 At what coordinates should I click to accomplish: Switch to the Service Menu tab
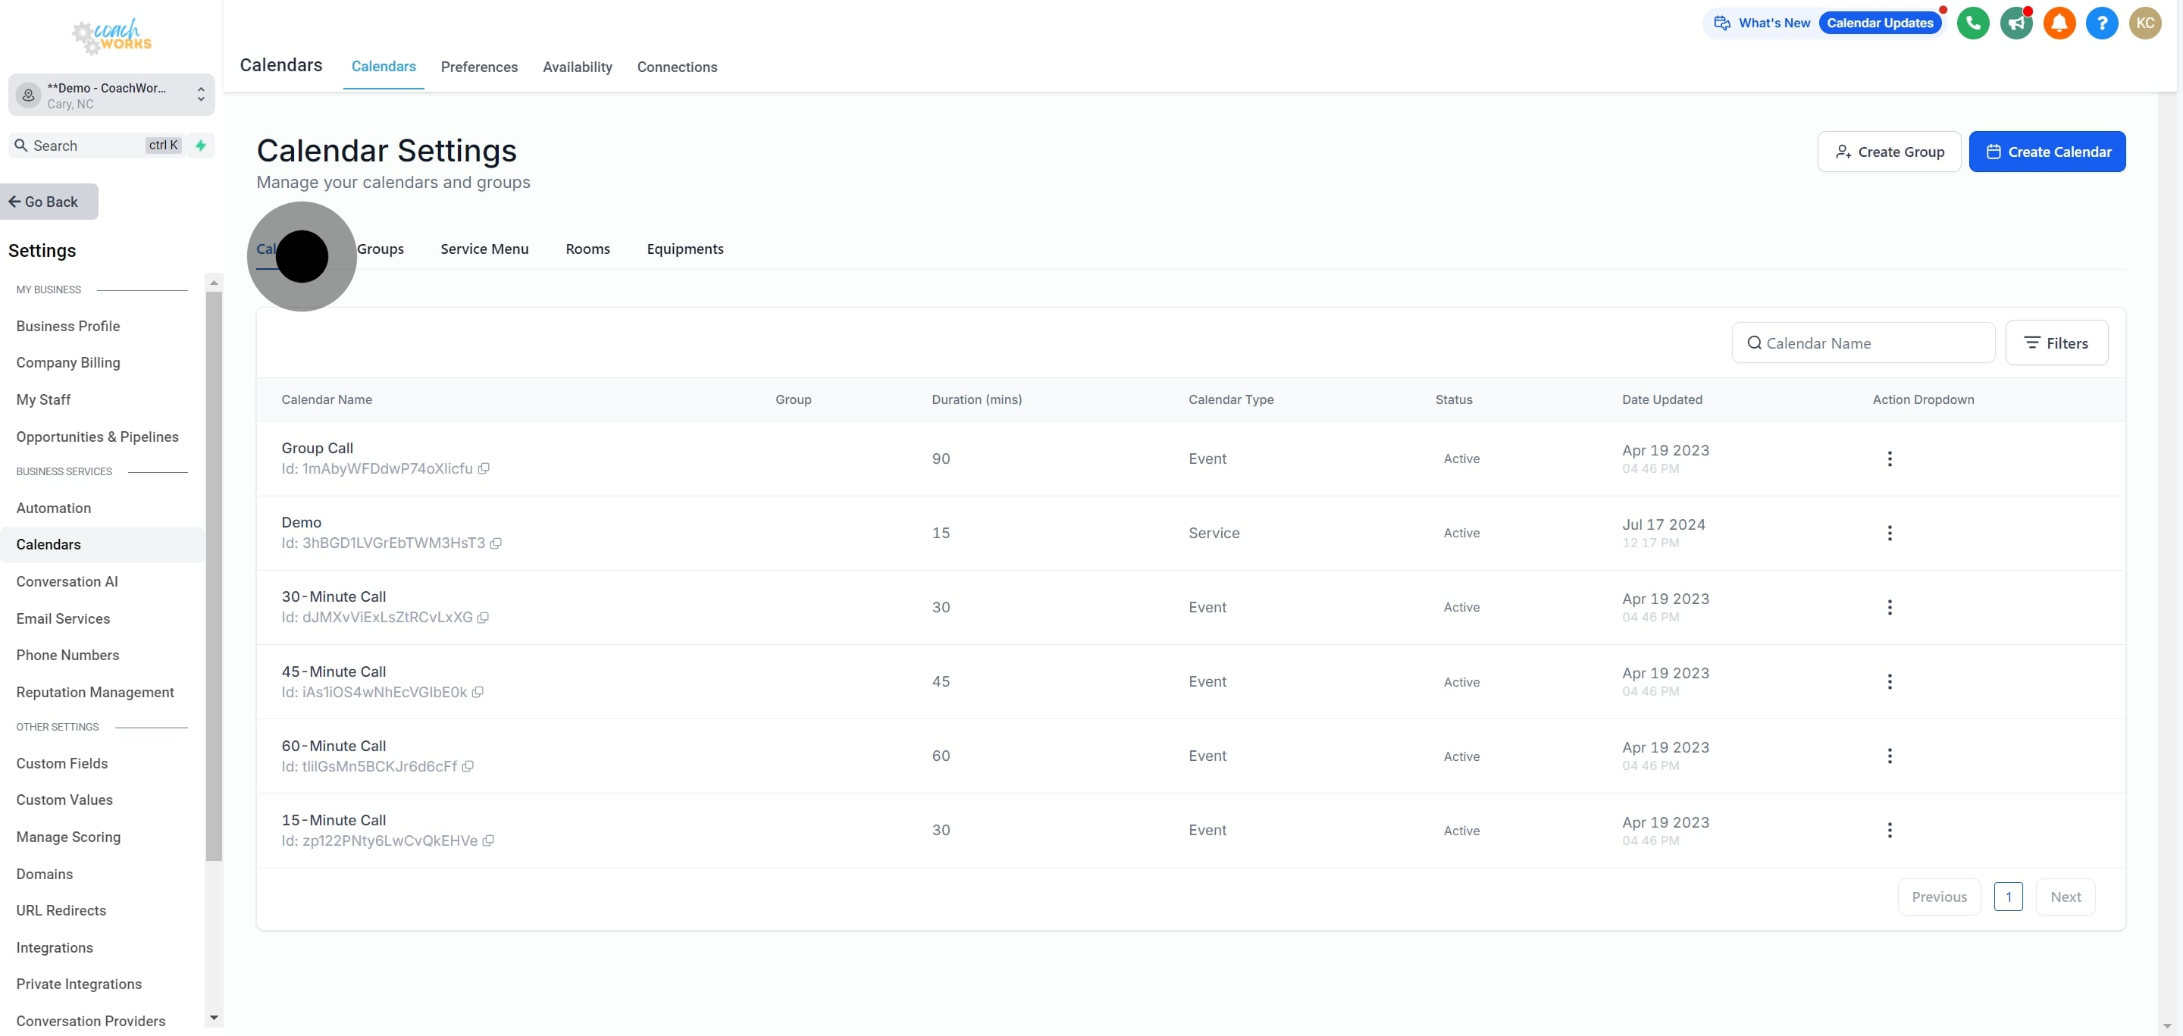(484, 249)
